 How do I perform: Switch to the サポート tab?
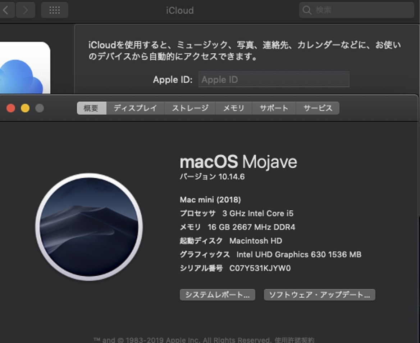274,108
